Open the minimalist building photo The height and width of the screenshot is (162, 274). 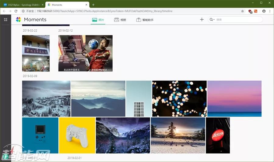[x=139, y=98]
